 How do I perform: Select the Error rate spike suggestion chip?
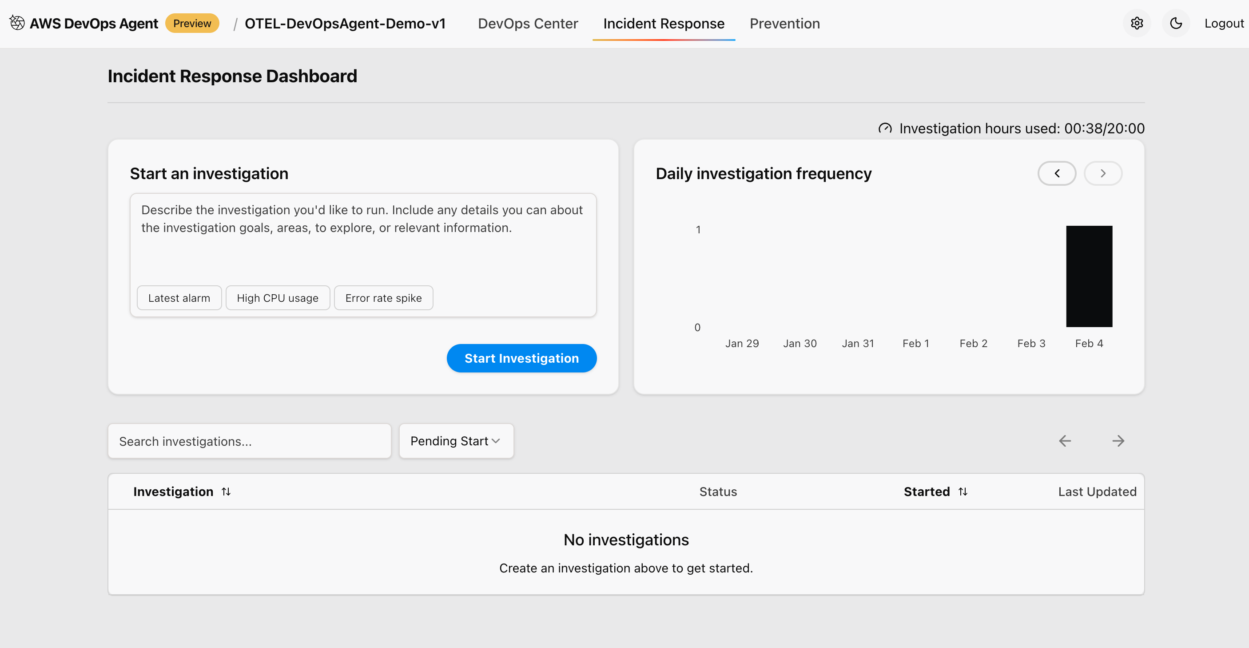383,298
